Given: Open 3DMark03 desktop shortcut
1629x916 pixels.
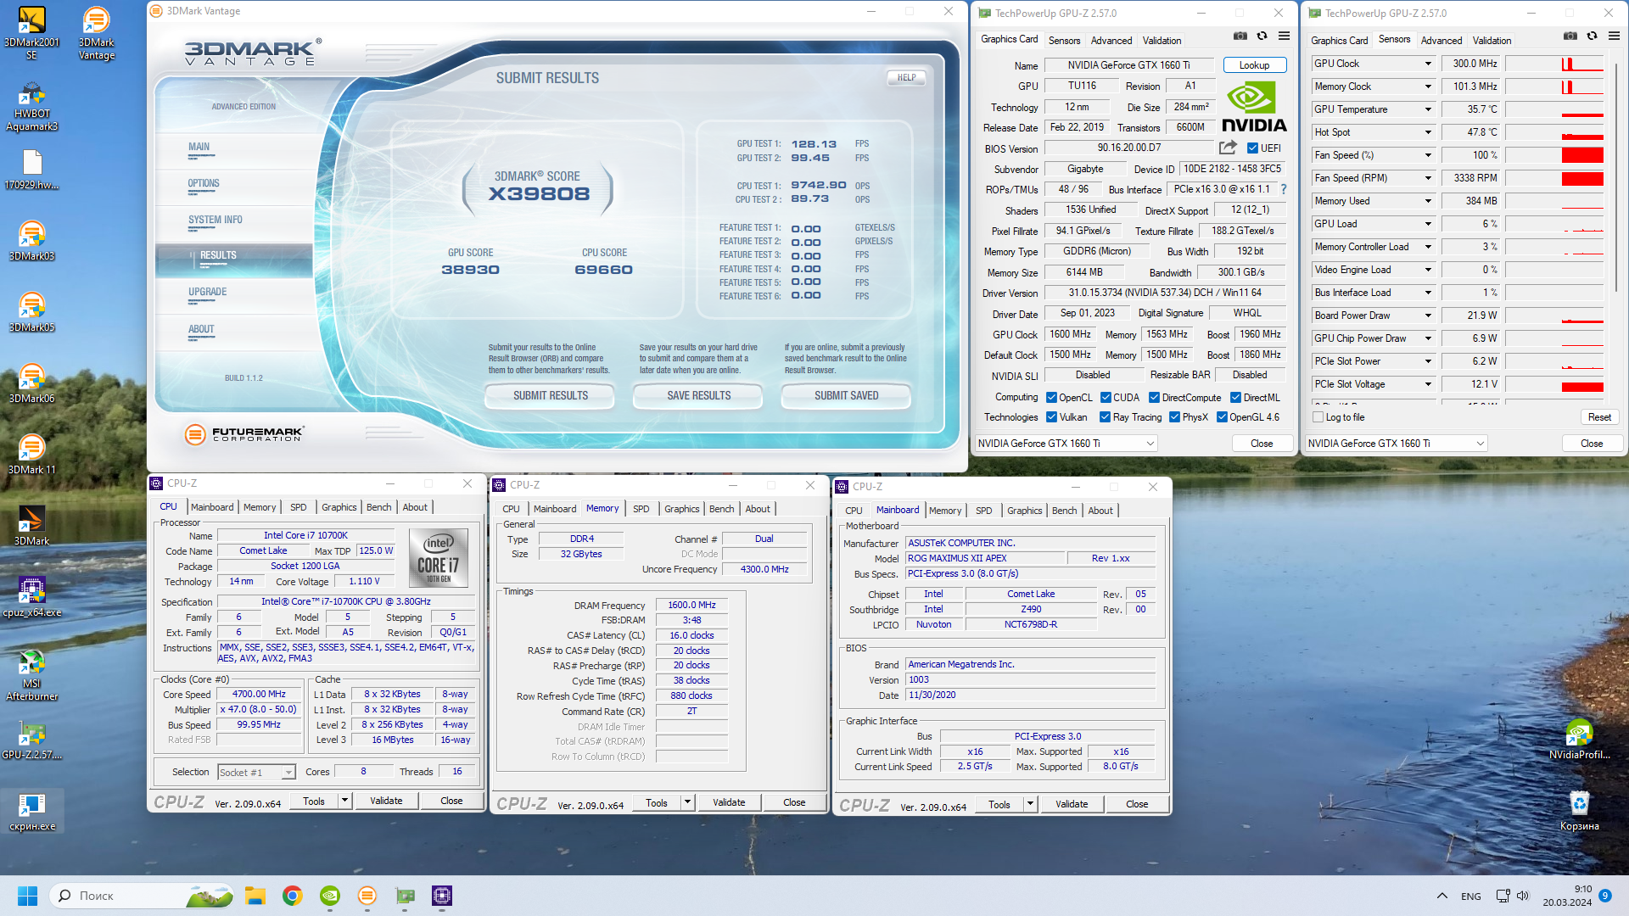Looking at the screenshot, I should click(31, 241).
